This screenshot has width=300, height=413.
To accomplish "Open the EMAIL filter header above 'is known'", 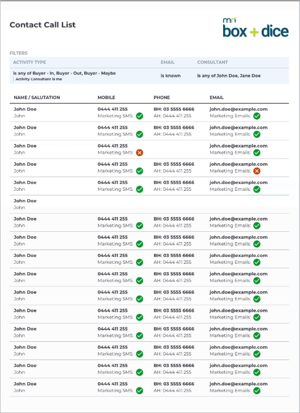I will [167, 62].
